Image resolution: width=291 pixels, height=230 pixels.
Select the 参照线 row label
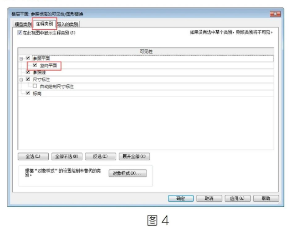(x=39, y=73)
